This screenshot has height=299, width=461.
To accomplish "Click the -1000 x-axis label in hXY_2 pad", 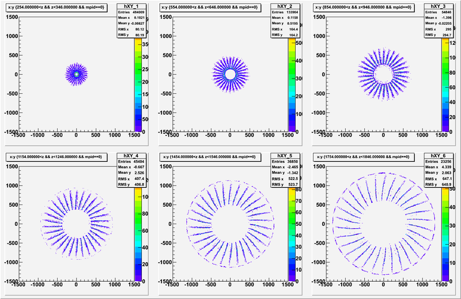I will point(191,135).
